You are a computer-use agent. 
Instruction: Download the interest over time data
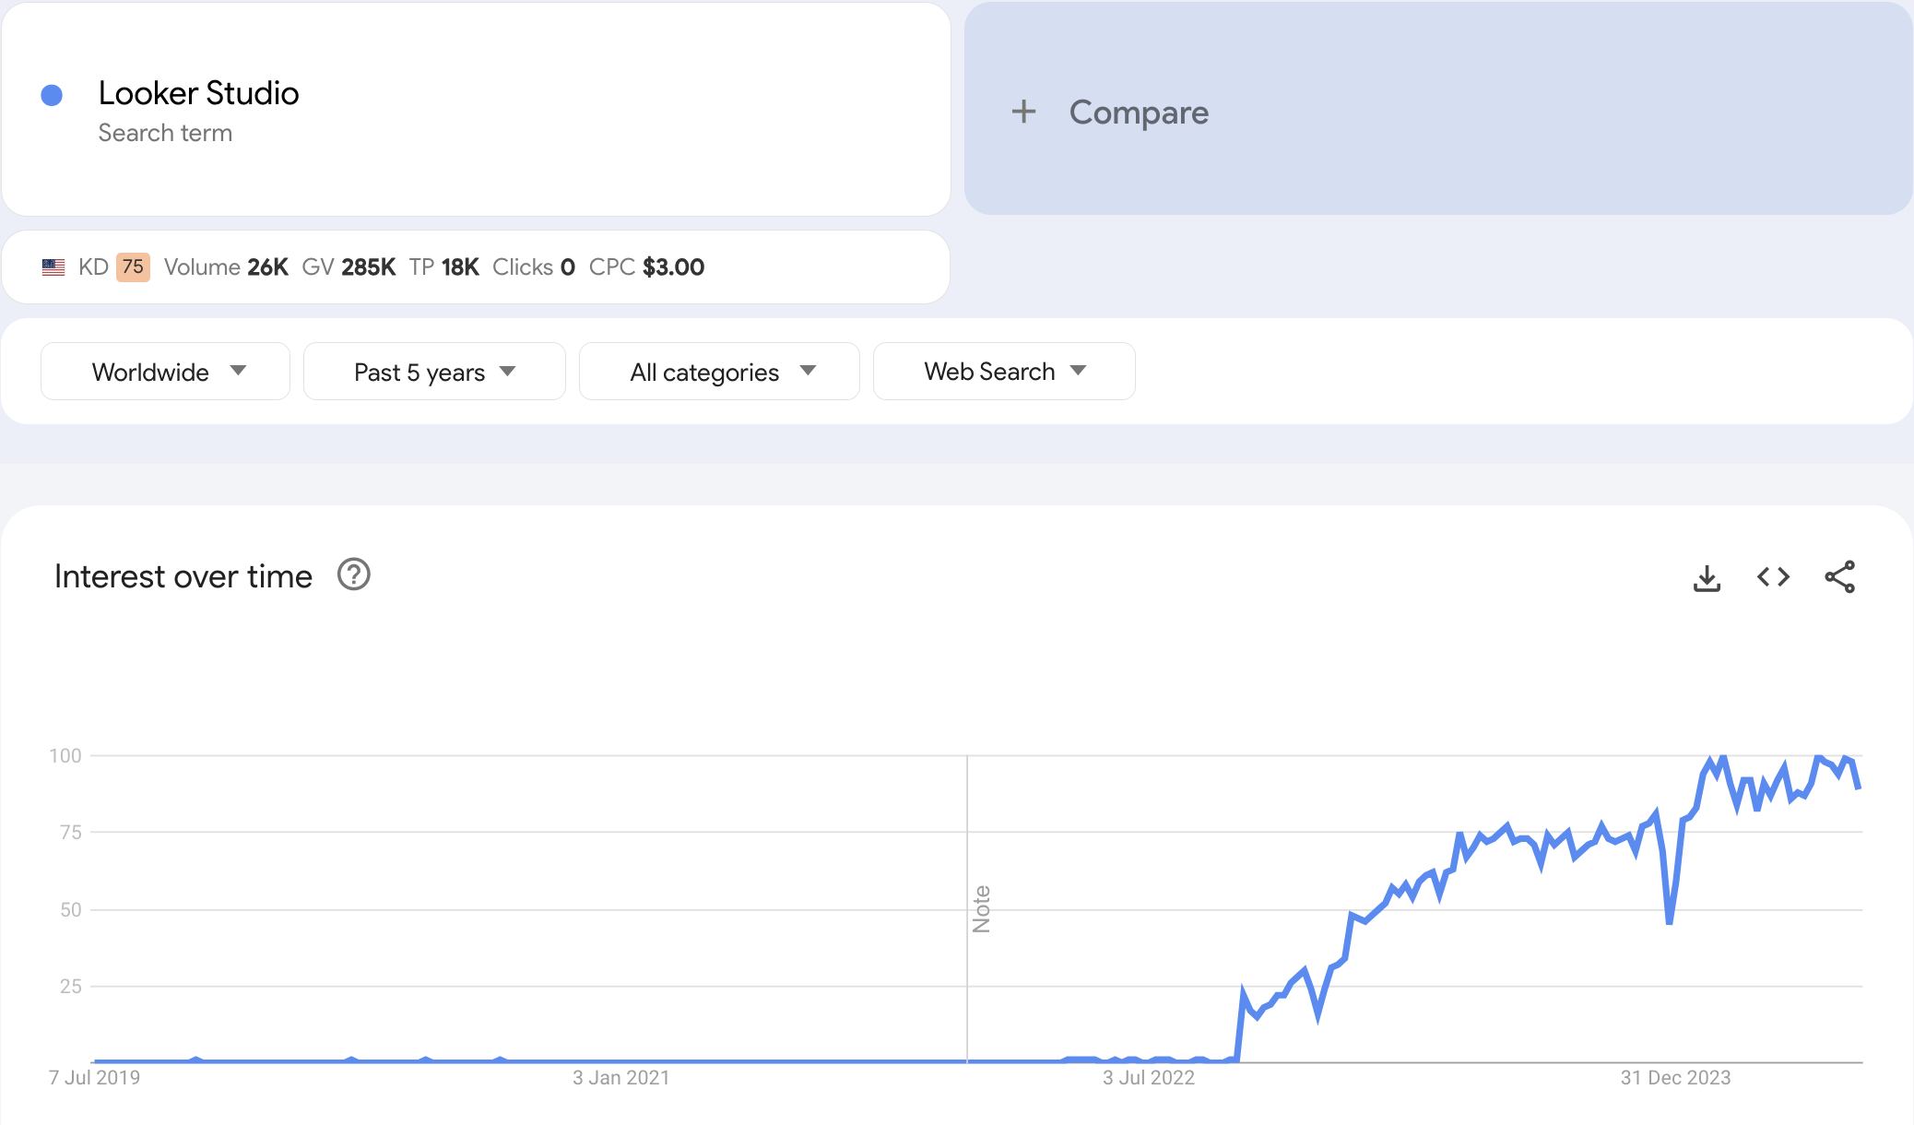tap(1707, 578)
